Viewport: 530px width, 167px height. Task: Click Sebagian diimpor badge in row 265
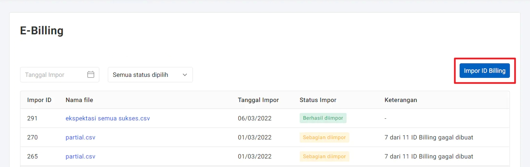tap(324, 156)
